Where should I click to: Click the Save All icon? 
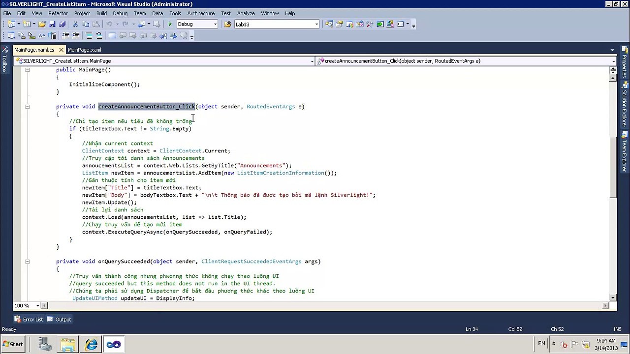tap(62, 24)
